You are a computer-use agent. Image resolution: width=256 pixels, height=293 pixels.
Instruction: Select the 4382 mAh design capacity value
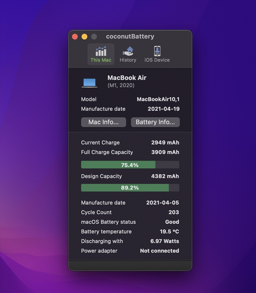click(x=165, y=176)
